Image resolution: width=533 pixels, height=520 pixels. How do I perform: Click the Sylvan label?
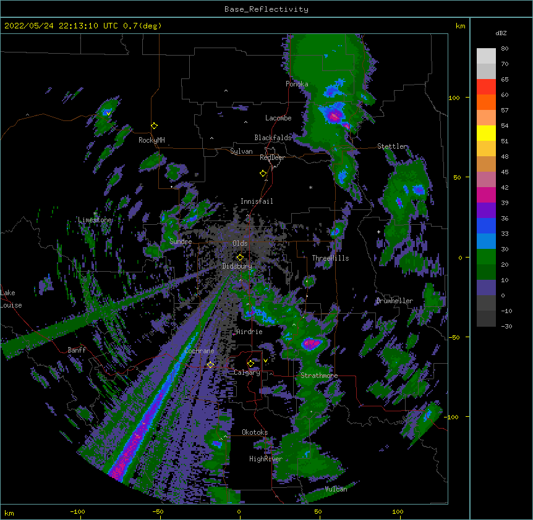pos(241,151)
